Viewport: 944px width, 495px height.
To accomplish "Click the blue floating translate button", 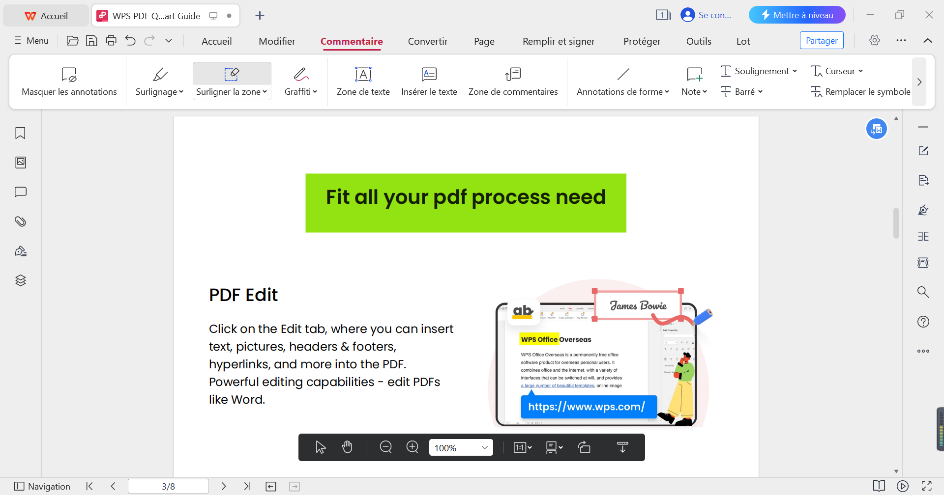I will click(877, 129).
